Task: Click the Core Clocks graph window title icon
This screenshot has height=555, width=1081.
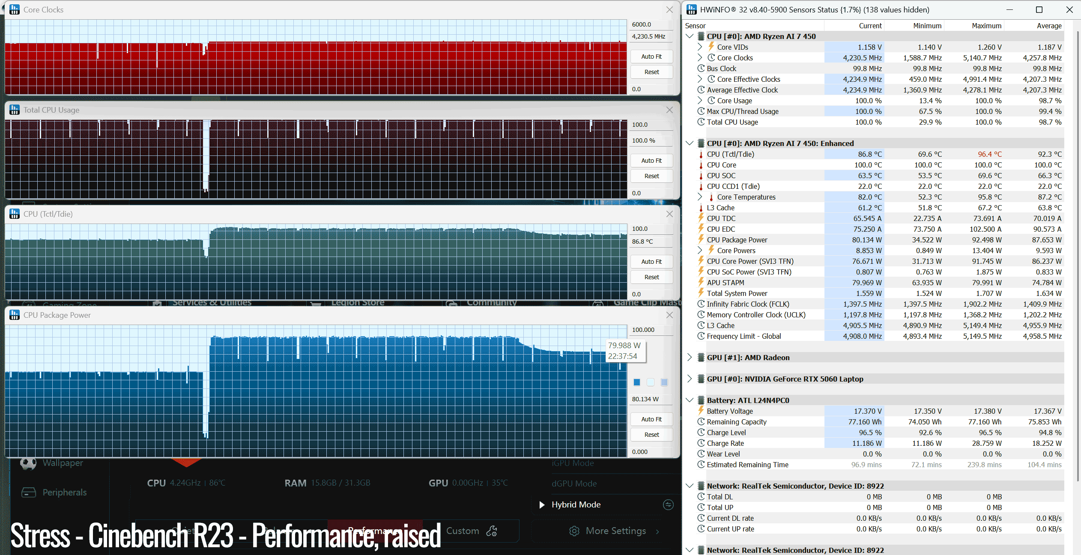Action: tap(15, 9)
